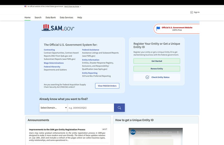Screen dimensions: 224x145
Task: Open the video's three-dot options menu
Action: pos(178,132)
